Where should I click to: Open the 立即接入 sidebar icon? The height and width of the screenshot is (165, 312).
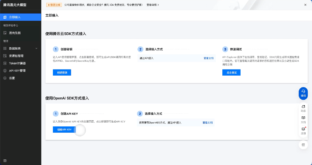(5, 17)
